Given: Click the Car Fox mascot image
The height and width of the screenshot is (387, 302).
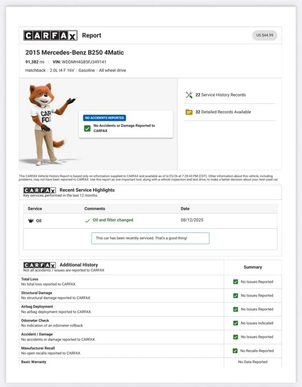Looking at the screenshot, I should pyautogui.click(x=49, y=124).
